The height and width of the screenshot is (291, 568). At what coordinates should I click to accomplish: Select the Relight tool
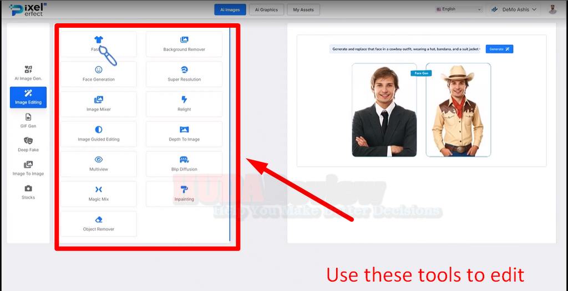184,104
